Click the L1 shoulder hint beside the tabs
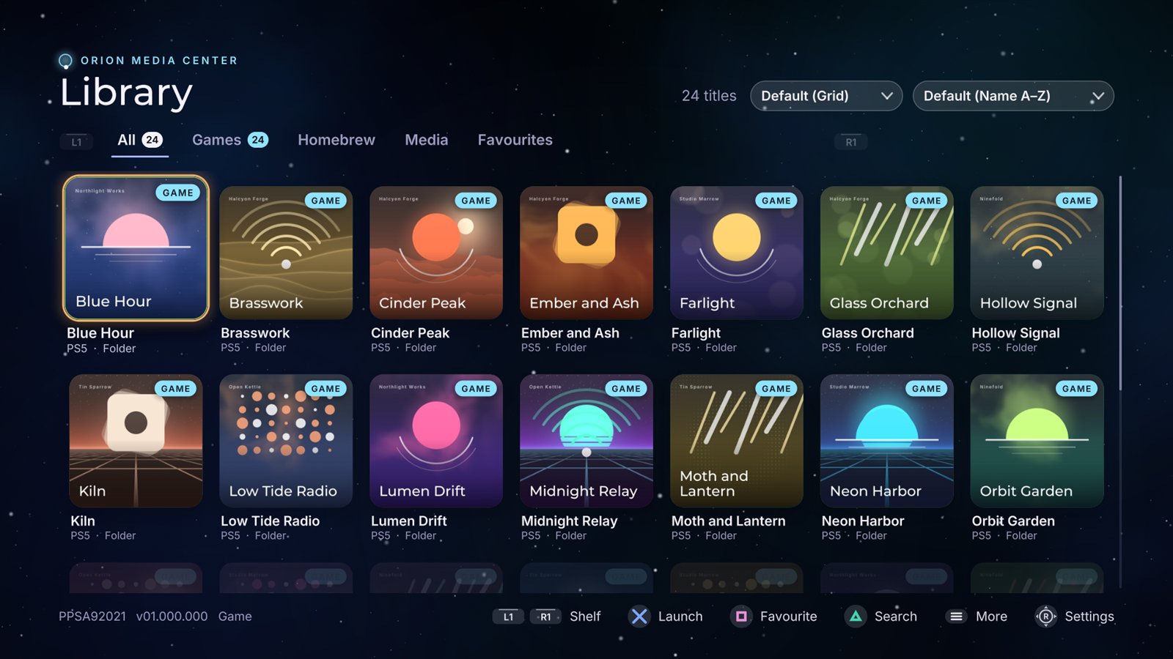The image size is (1173, 659). 76,142
